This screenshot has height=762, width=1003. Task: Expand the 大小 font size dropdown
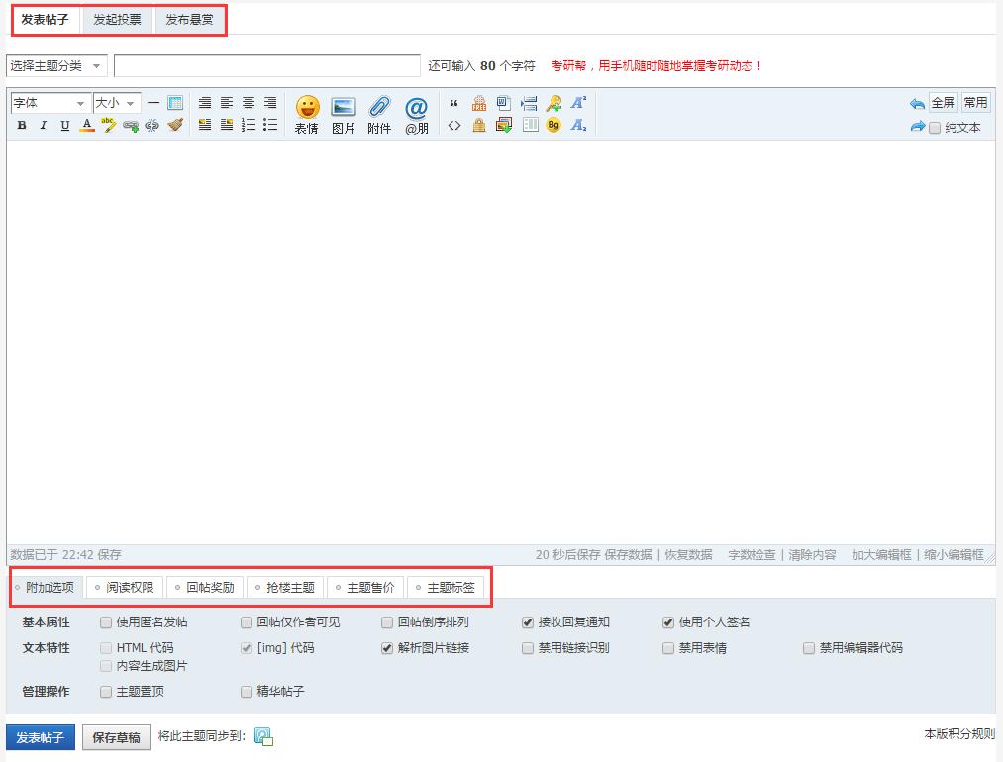(x=116, y=103)
